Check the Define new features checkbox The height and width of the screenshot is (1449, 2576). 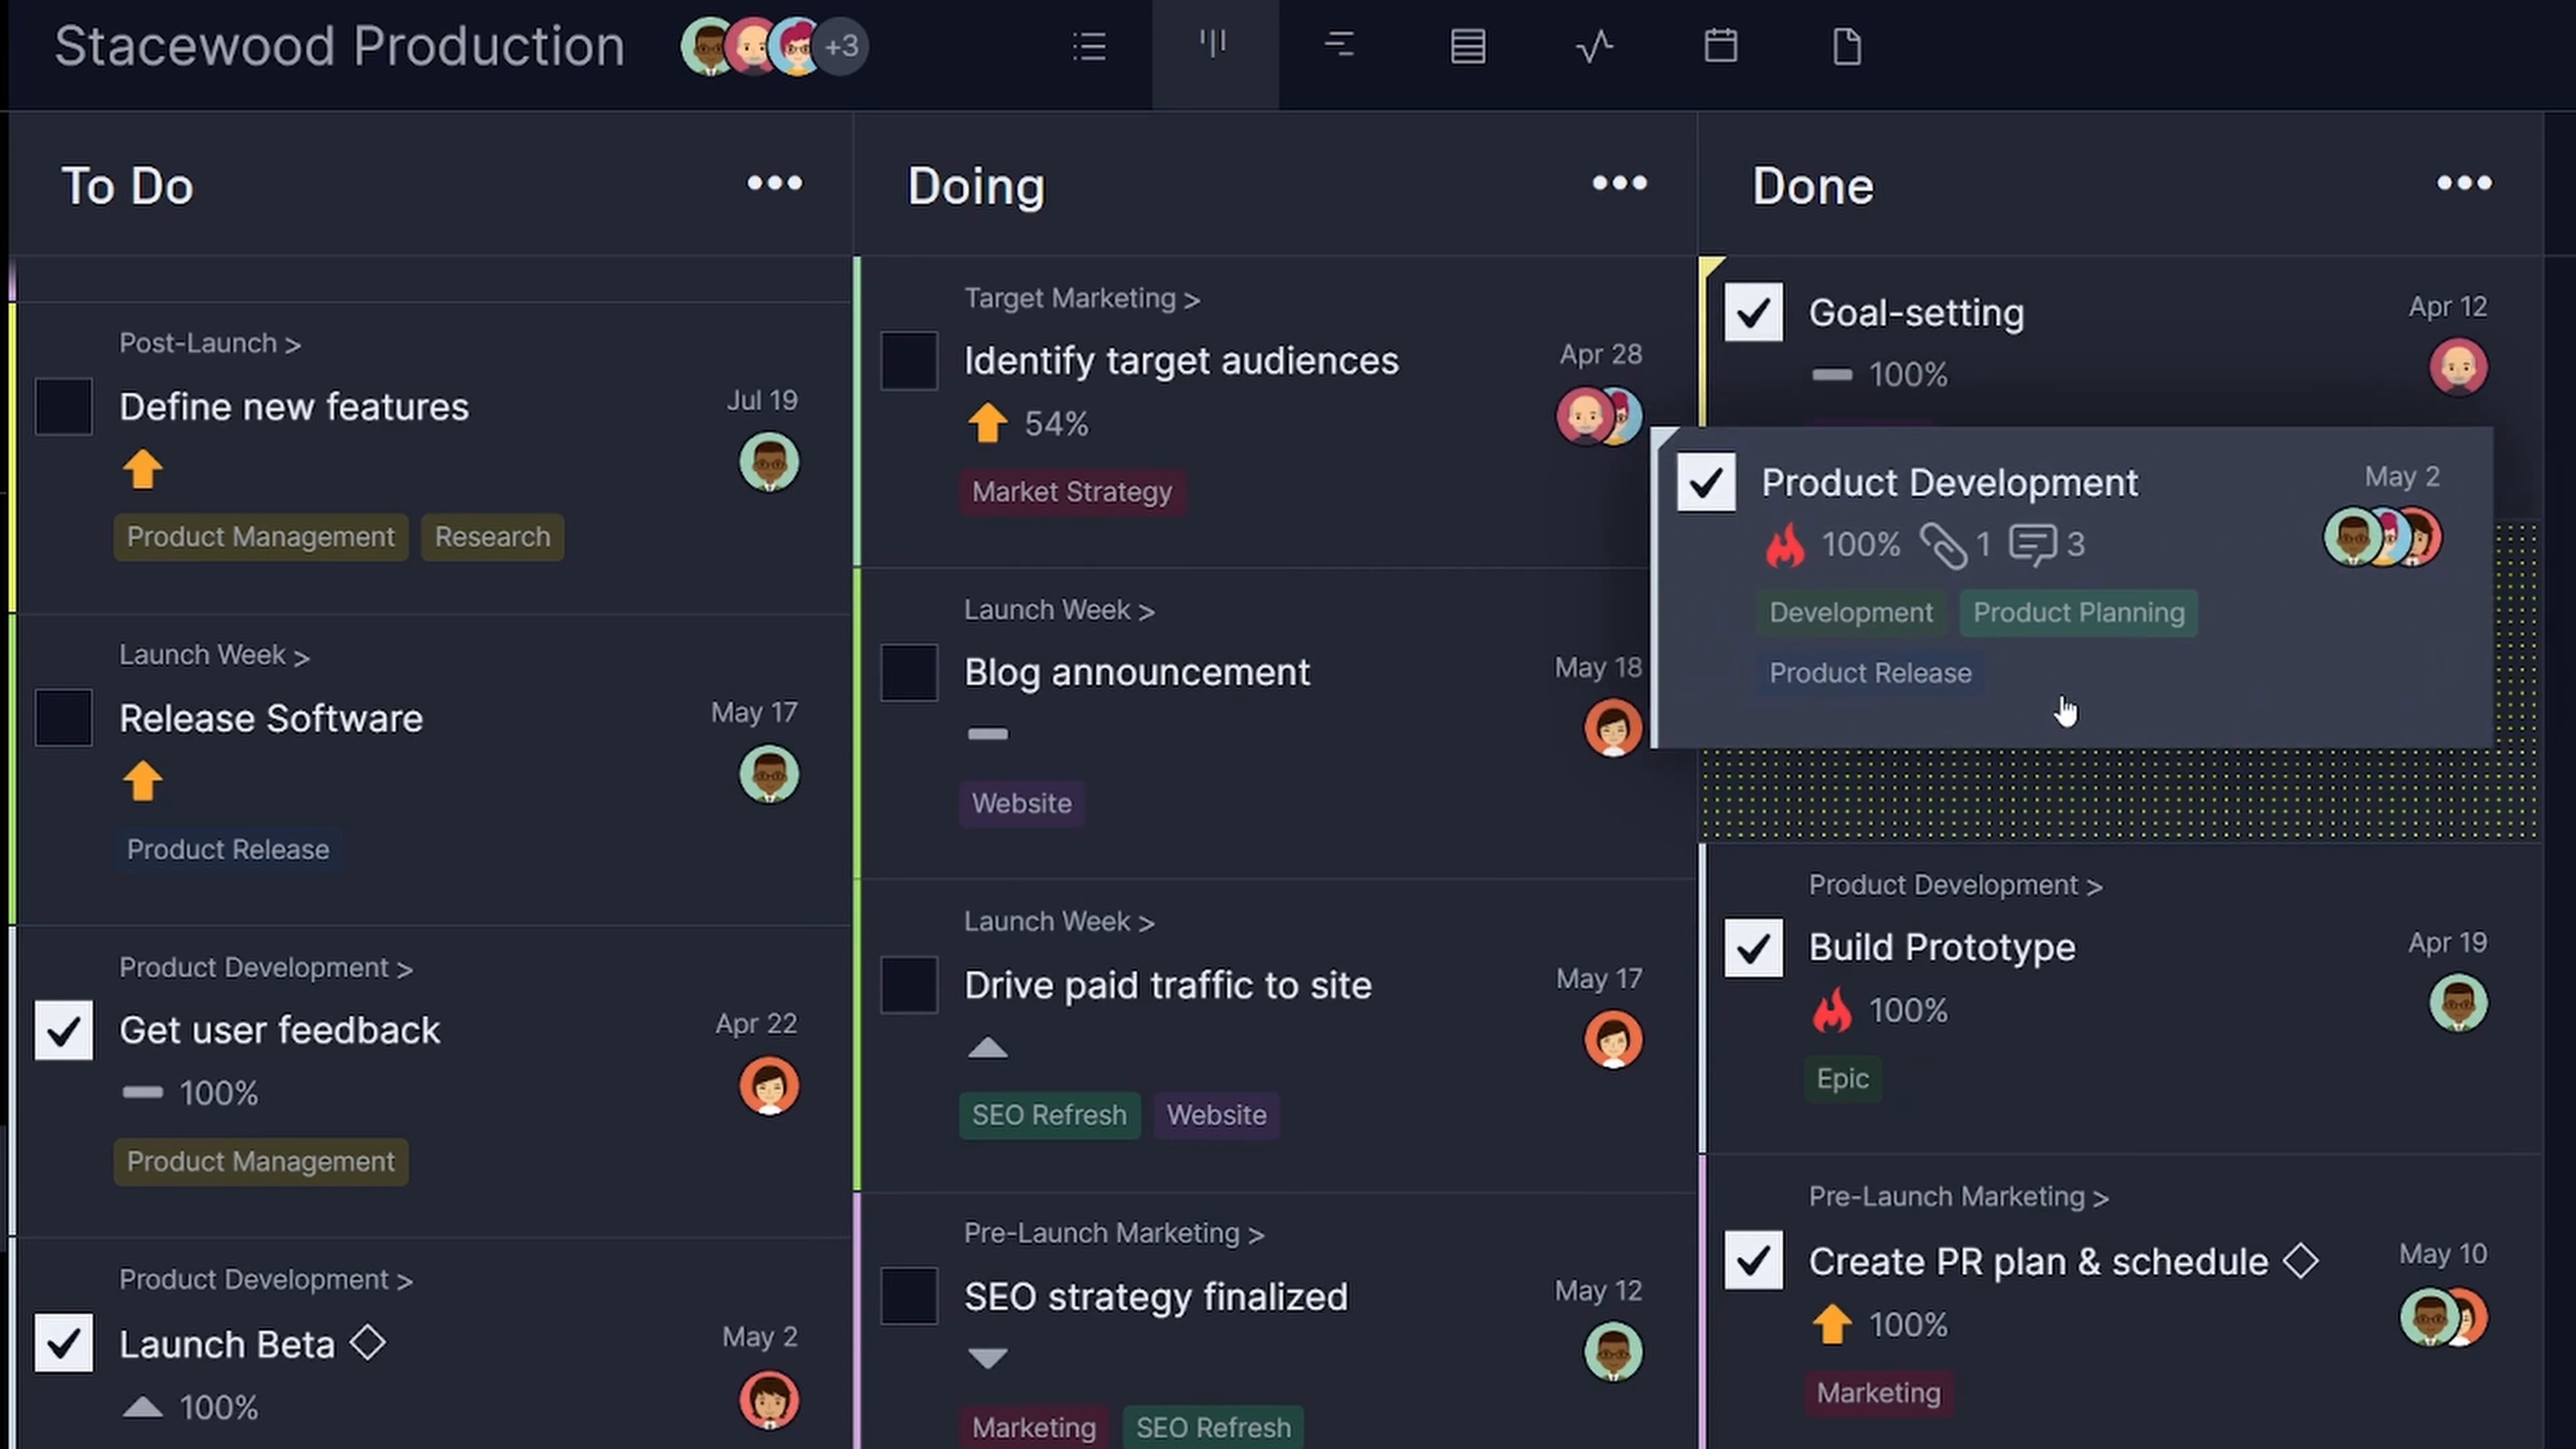64,407
